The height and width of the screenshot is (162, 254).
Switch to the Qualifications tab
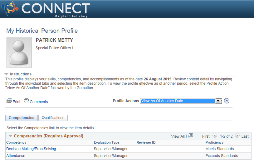(53, 118)
